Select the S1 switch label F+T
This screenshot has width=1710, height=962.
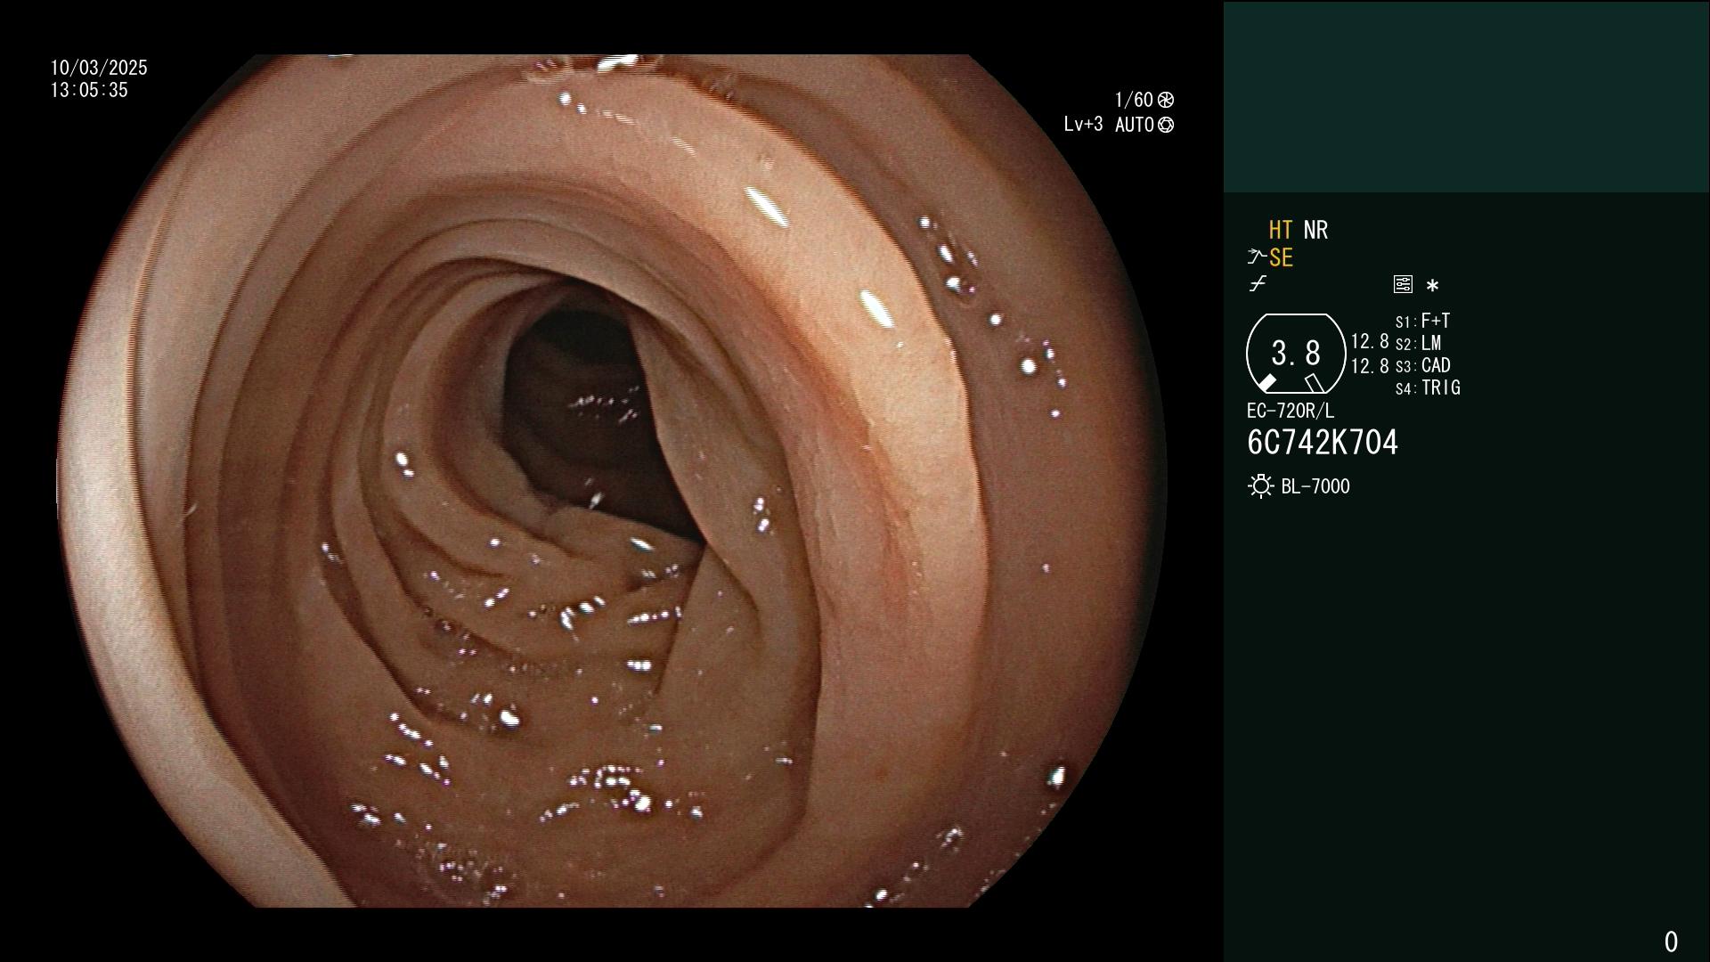coord(1436,321)
